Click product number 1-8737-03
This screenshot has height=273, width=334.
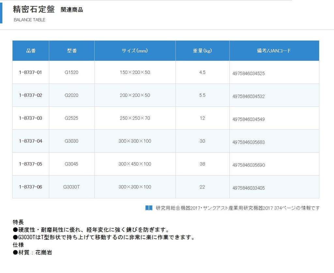click(31, 118)
